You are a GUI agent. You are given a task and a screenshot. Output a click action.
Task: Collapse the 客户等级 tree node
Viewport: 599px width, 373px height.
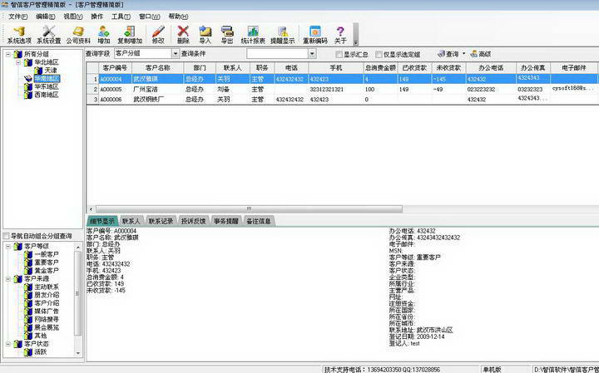pos(8,246)
